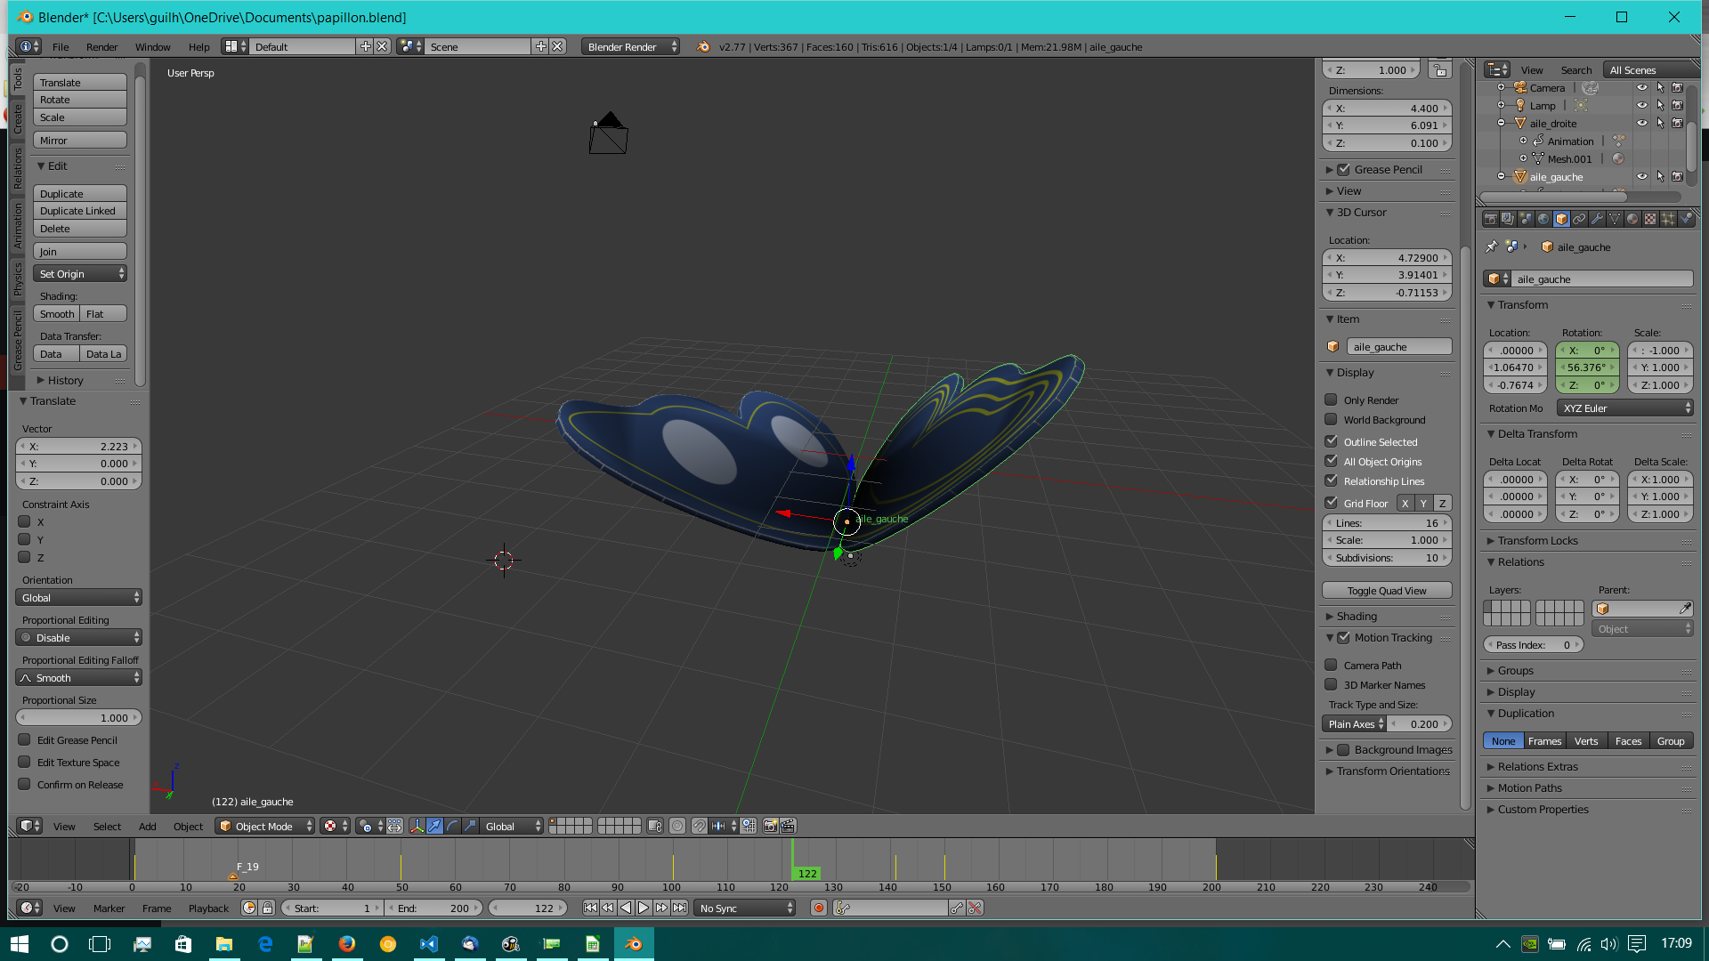This screenshot has height=961, width=1709.
Task: Open the Material properties tab icon
Action: 1632,219
